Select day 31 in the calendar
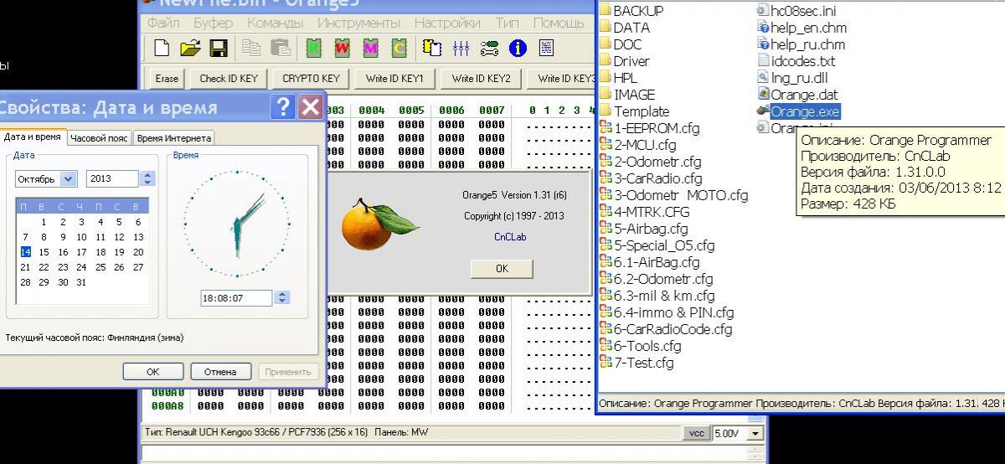The height and width of the screenshot is (464, 1005). tap(81, 282)
